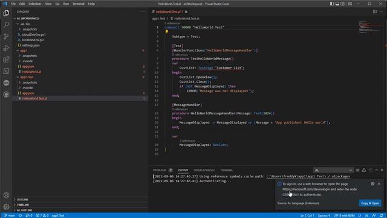Dismiss the sign-in notification

coord(379,184)
